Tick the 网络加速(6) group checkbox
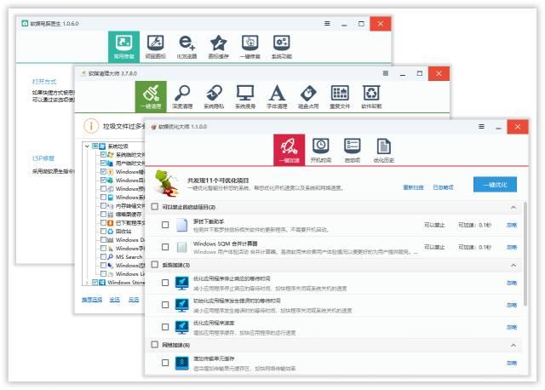Image resolution: width=545 pixels, height=390 pixels. pyautogui.click(x=155, y=345)
